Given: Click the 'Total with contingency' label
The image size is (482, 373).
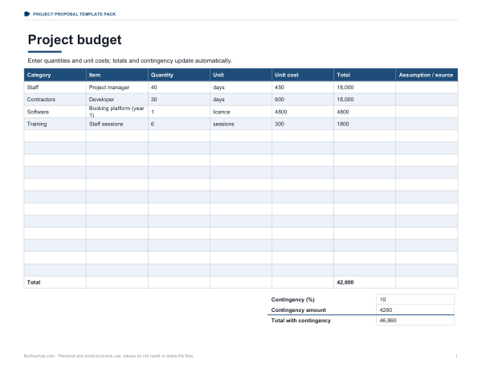Looking at the screenshot, I should tap(301, 321).
